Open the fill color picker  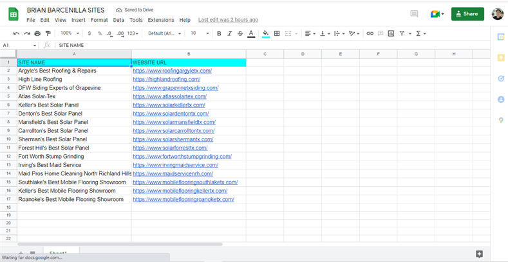266,33
